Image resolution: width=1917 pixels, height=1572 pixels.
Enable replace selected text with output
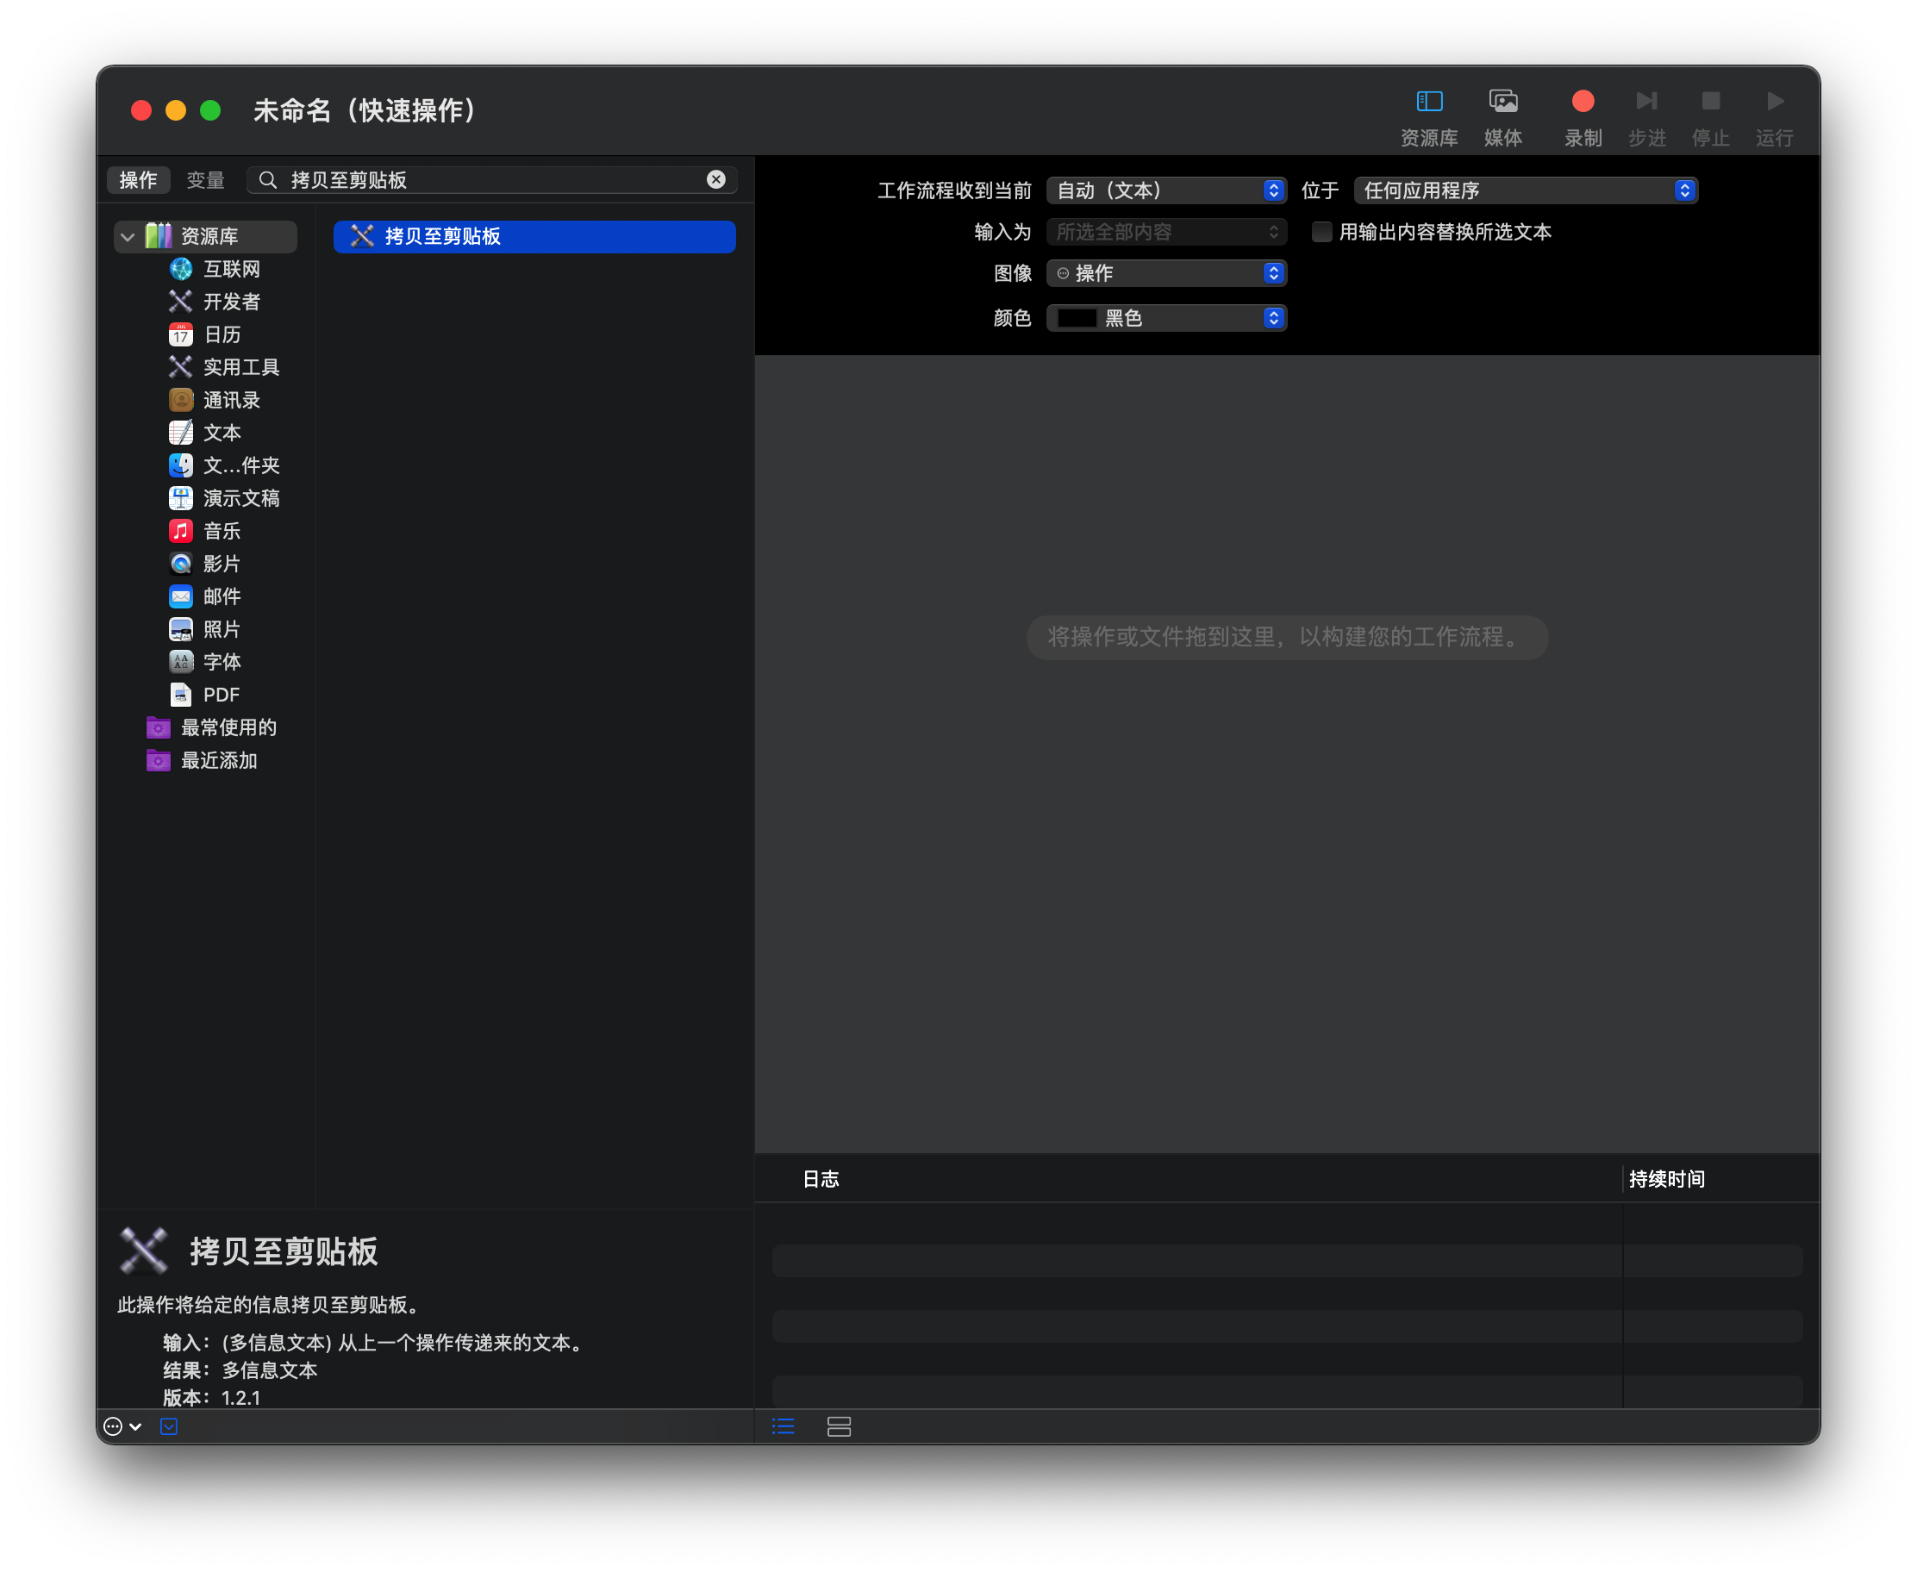coord(1321,233)
